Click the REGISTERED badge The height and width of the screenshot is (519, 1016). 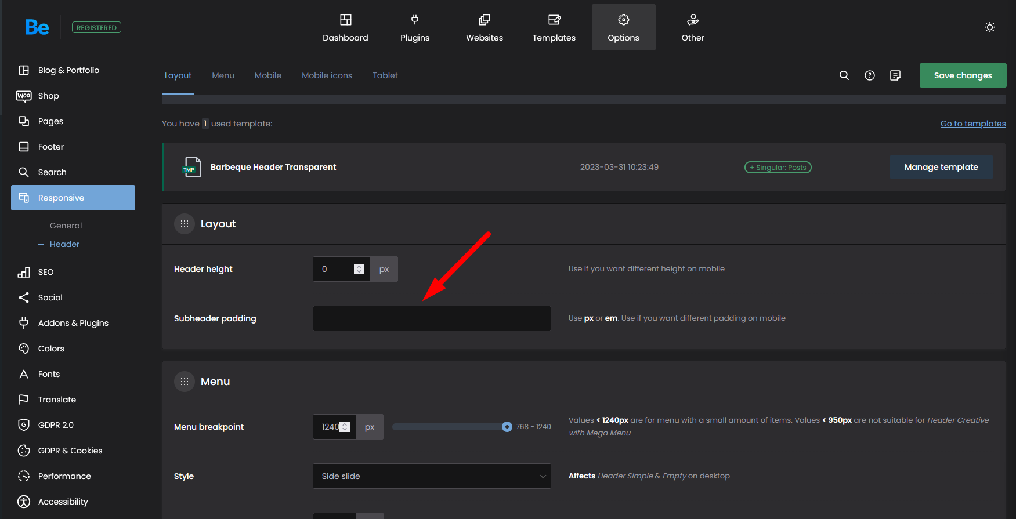click(x=96, y=27)
